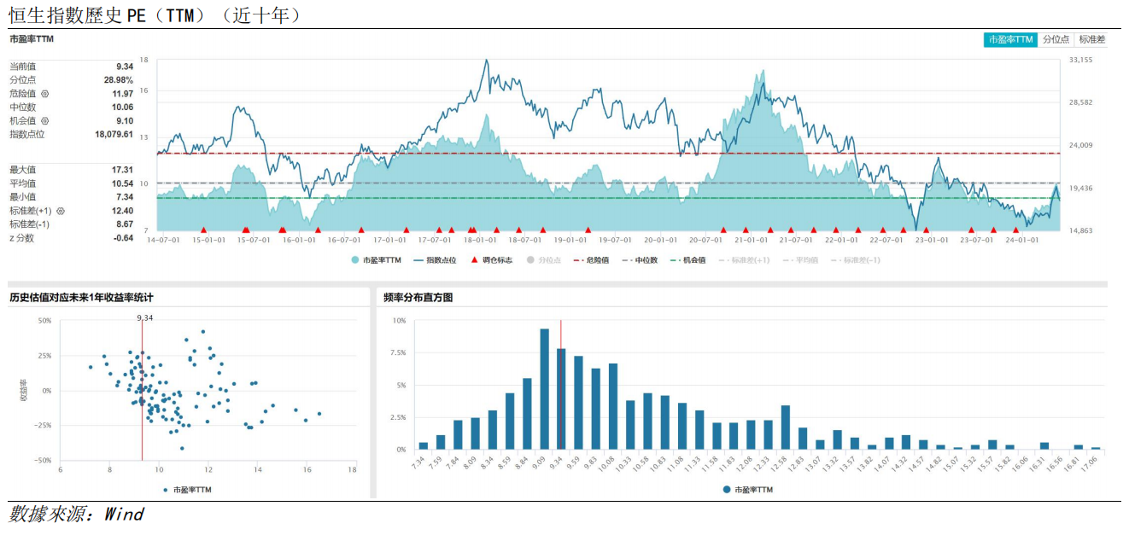Open settings gear next to 机会值

coord(45,121)
